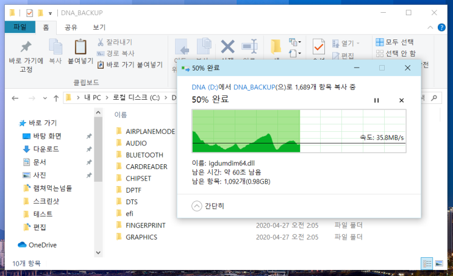Pause the file copy operation
The image size is (453, 276).
376,100
